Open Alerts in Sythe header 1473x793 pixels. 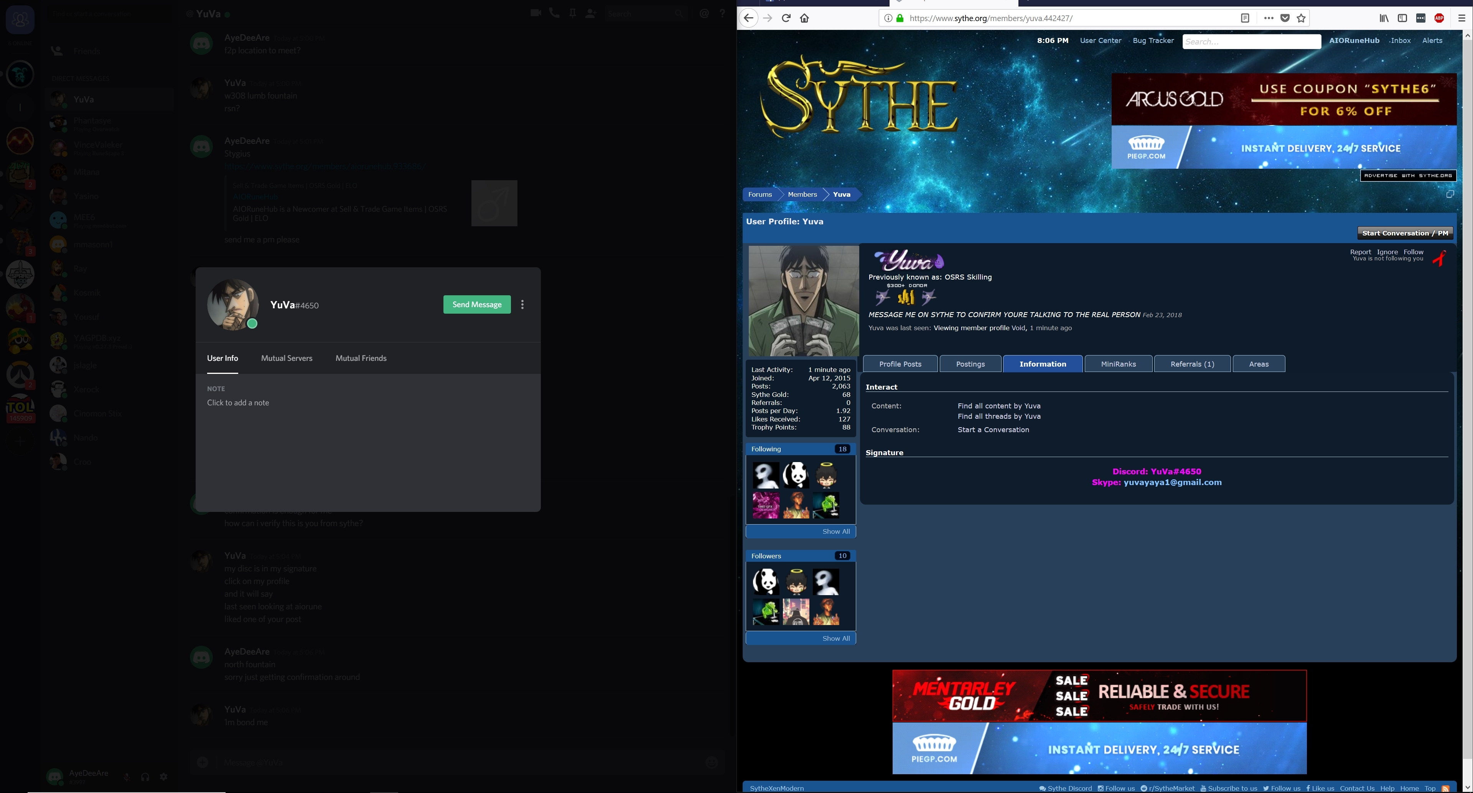[1432, 41]
